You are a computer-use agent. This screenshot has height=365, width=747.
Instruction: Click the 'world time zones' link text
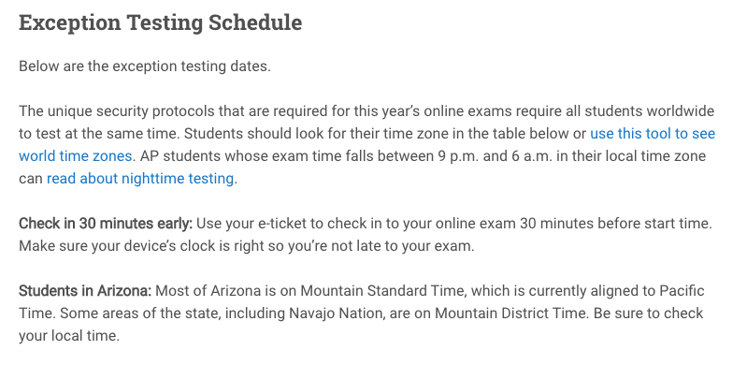tap(76, 156)
